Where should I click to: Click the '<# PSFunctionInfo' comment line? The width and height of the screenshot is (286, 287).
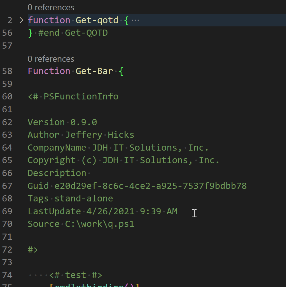point(73,97)
